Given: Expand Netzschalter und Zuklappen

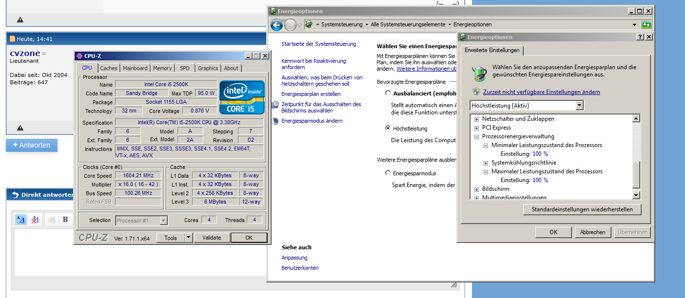Looking at the screenshot, I should (x=477, y=119).
